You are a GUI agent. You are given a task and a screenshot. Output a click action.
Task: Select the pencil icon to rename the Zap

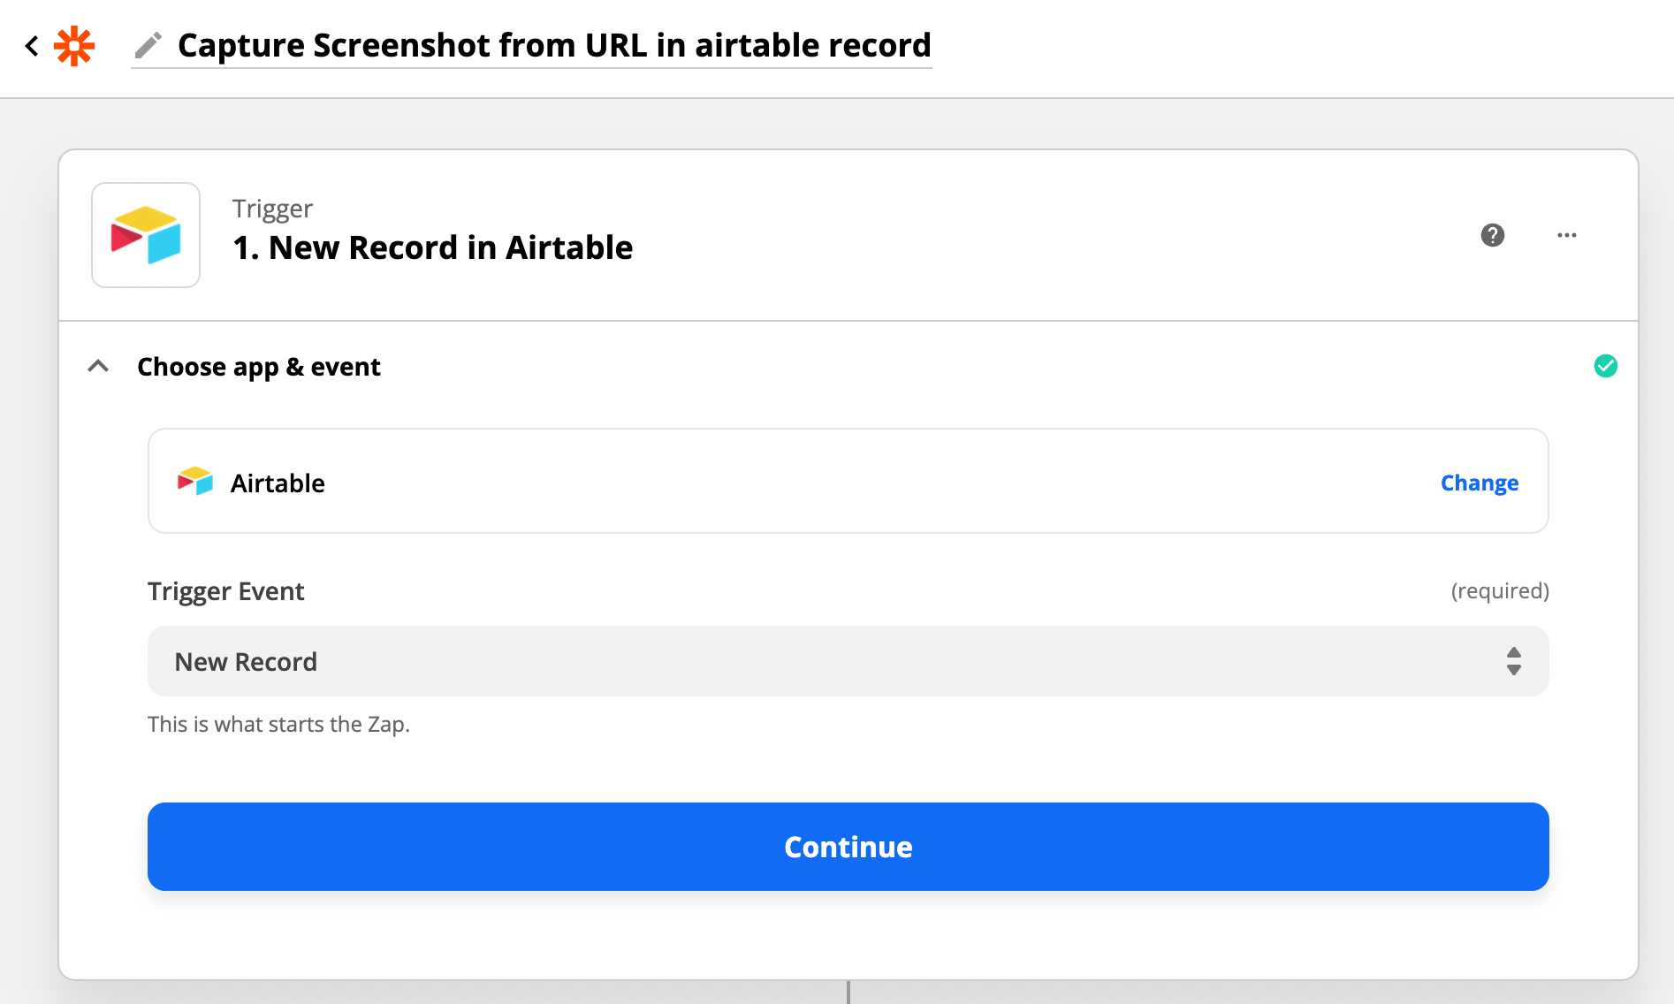coord(148,45)
